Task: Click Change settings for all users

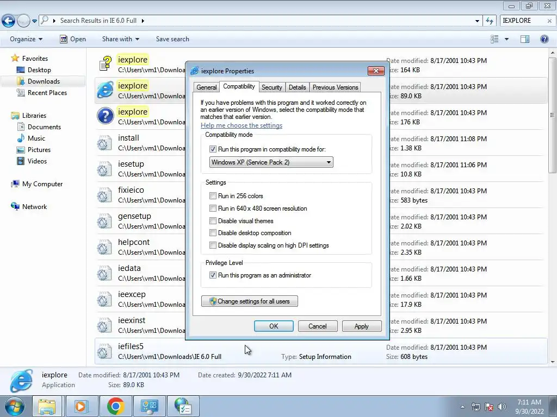Action: (x=249, y=301)
